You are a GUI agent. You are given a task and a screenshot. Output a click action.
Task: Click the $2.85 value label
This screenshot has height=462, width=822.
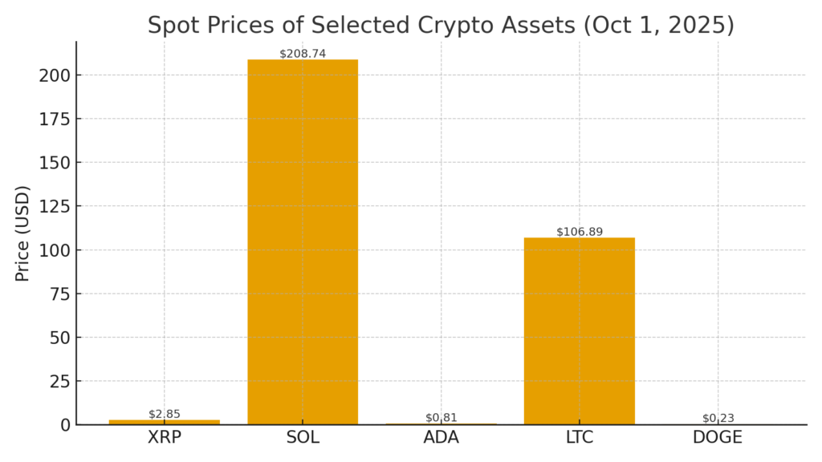point(165,414)
